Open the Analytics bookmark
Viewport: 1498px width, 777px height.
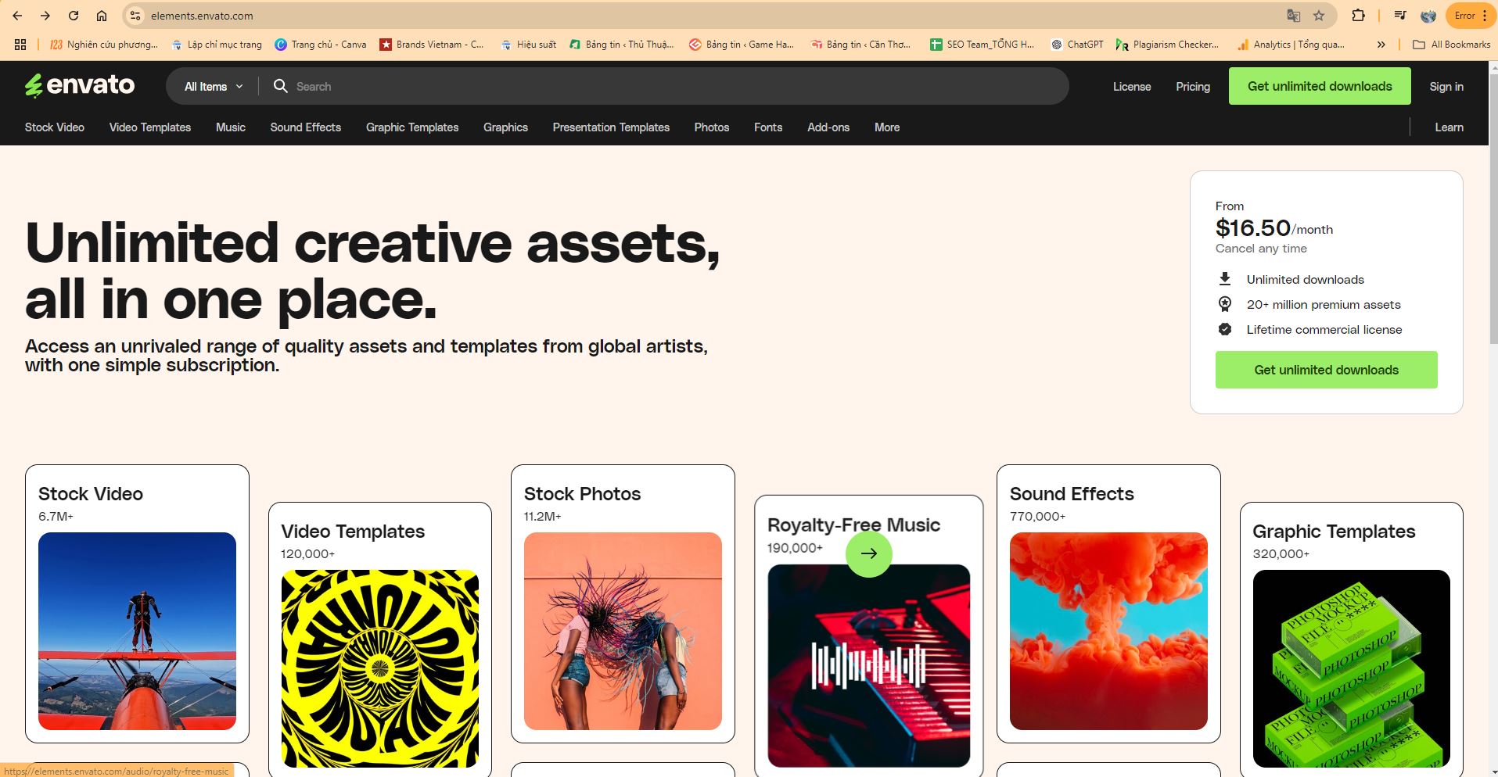pos(1291,45)
